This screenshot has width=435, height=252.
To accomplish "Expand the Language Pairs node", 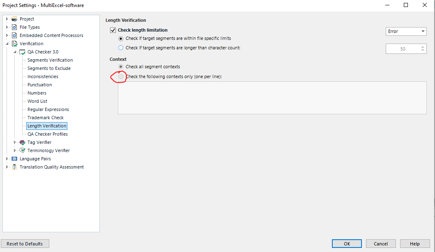I will (7, 159).
